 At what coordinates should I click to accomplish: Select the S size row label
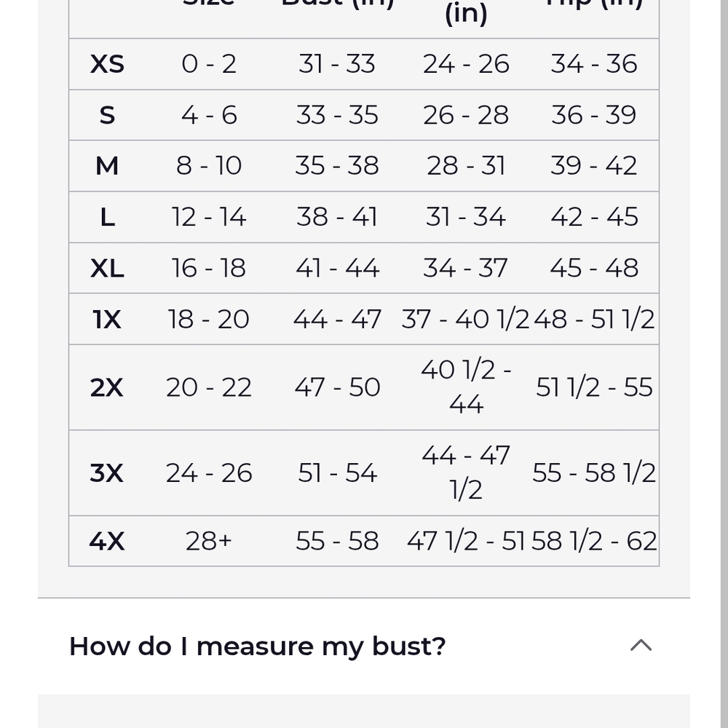107,115
